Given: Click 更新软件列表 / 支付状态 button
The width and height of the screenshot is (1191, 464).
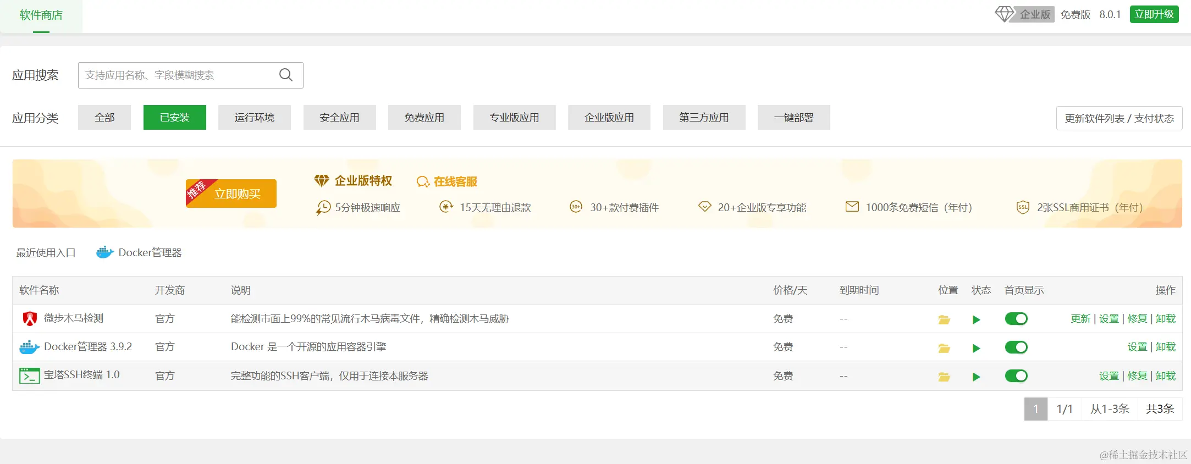Looking at the screenshot, I should point(1120,118).
